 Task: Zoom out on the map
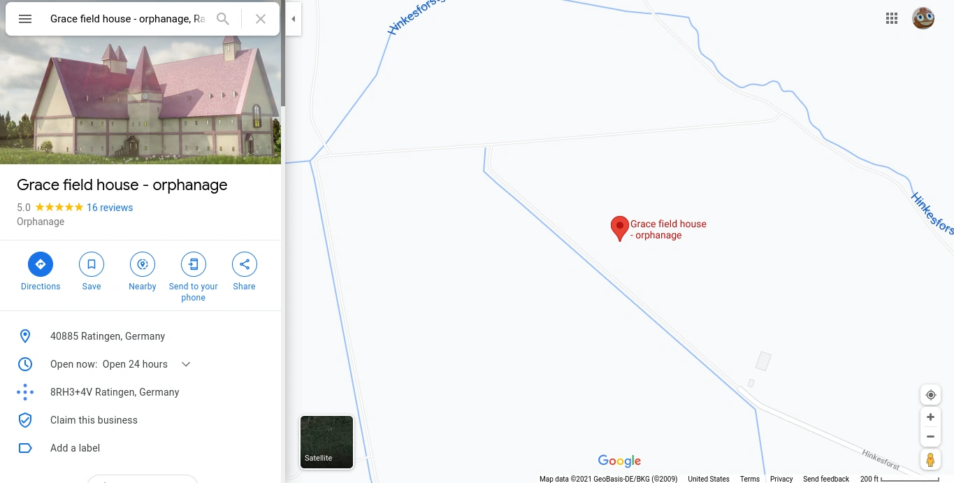click(930, 437)
